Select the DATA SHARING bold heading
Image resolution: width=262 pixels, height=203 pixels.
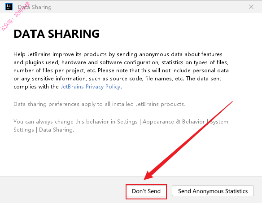click(57, 34)
